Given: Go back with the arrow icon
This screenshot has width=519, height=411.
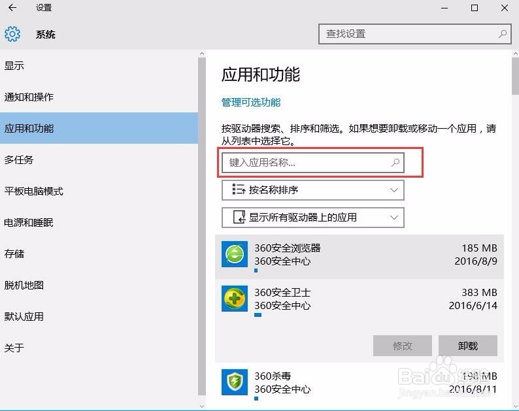Looking at the screenshot, I should (12, 8).
